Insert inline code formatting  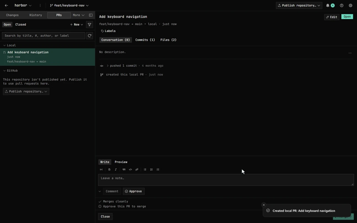(x=130, y=170)
